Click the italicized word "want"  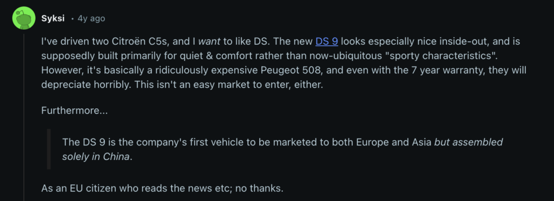(209, 41)
